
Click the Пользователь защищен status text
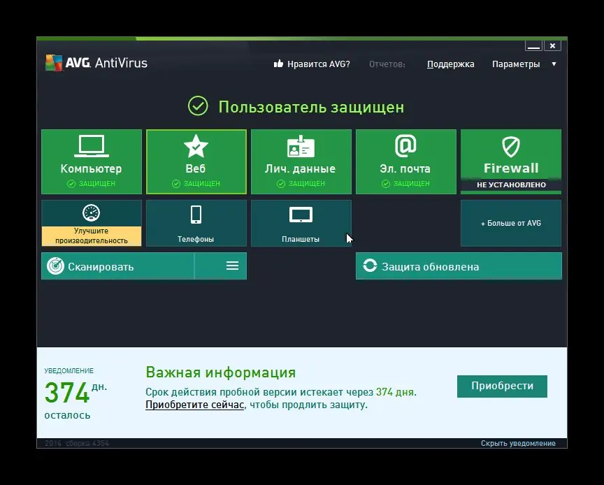(311, 107)
